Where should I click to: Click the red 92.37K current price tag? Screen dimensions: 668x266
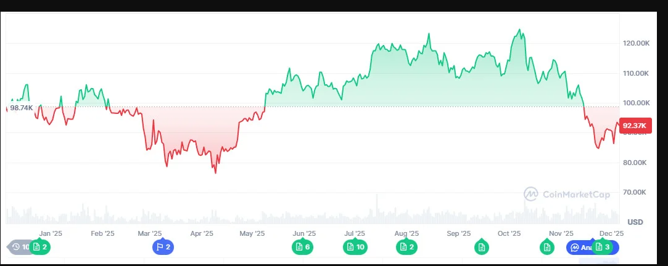[x=634, y=126]
